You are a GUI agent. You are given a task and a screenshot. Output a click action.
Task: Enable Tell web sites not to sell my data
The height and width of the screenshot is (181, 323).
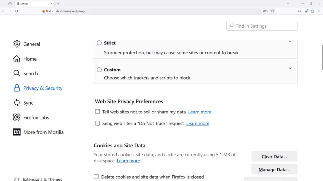click(x=97, y=111)
